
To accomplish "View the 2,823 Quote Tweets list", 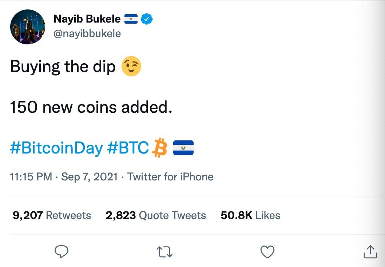I will tap(156, 215).
